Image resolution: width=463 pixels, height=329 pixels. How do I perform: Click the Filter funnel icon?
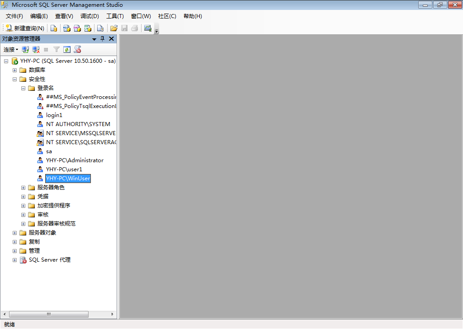[57, 50]
